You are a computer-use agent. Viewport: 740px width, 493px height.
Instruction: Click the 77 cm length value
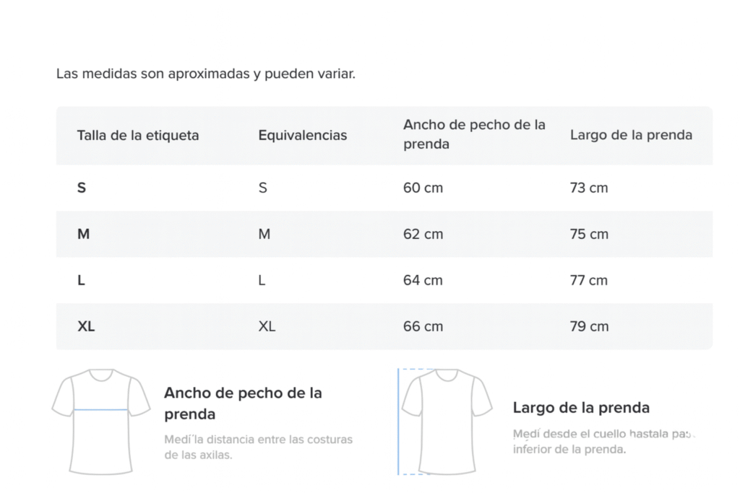point(588,280)
